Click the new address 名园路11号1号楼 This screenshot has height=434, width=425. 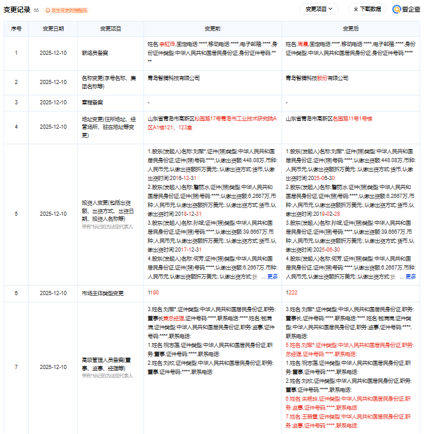[x=352, y=119]
